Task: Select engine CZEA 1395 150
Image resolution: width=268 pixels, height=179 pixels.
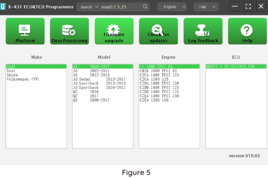Action: point(169,100)
